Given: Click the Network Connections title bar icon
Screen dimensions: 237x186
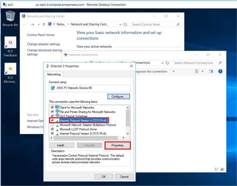Looking at the screenshot, I should pos(66,54).
